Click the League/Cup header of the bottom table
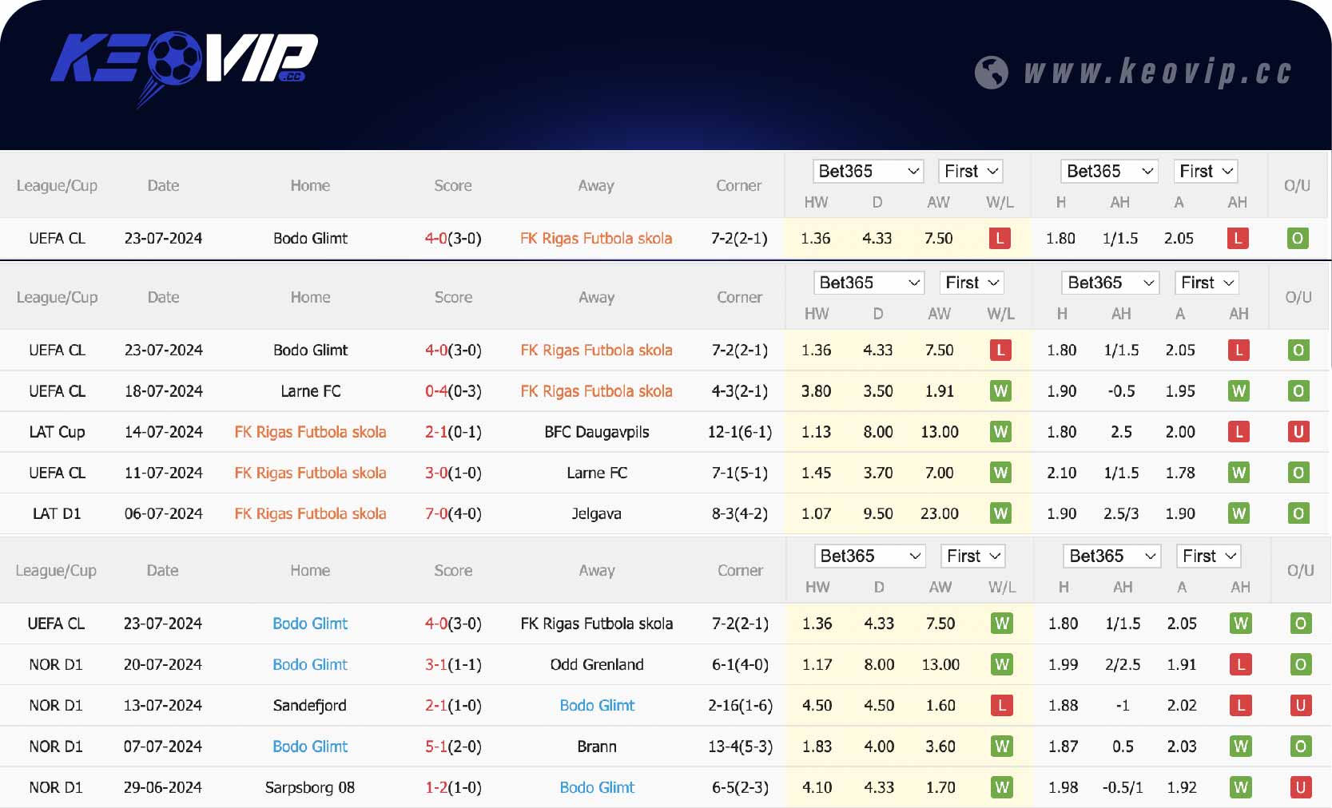 [x=56, y=571]
